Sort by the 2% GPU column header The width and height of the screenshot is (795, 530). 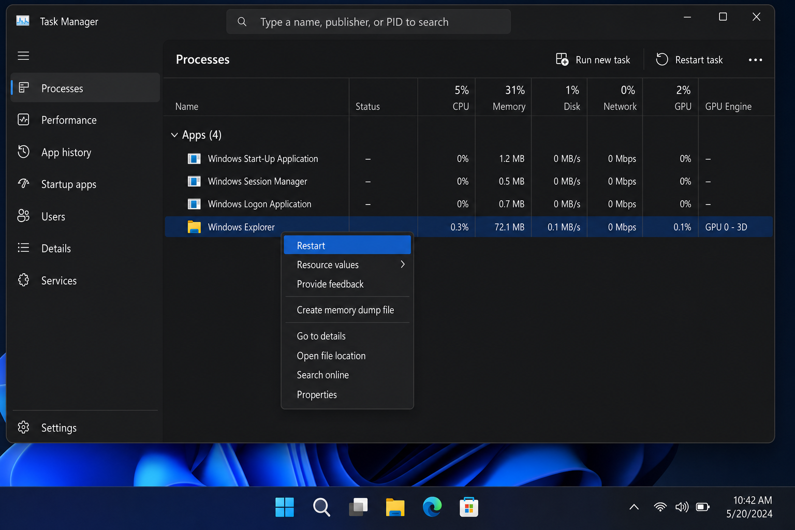coord(671,97)
